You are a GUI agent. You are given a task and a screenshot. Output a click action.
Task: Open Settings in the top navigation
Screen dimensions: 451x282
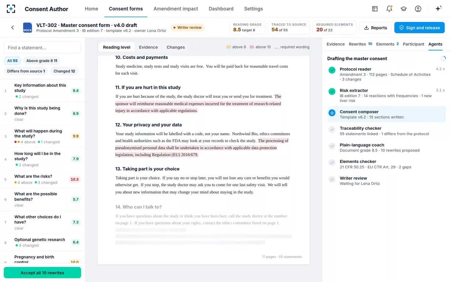(x=253, y=9)
